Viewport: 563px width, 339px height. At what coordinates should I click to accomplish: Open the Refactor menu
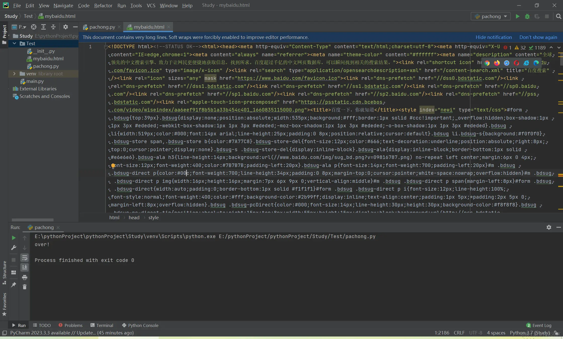[103, 5]
